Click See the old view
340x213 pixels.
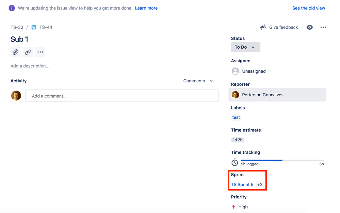click(308, 8)
